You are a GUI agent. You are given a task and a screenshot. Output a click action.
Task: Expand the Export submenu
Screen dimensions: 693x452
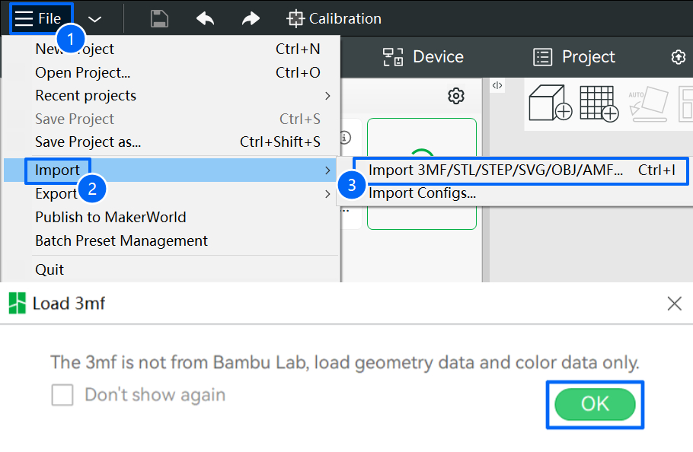tap(171, 194)
